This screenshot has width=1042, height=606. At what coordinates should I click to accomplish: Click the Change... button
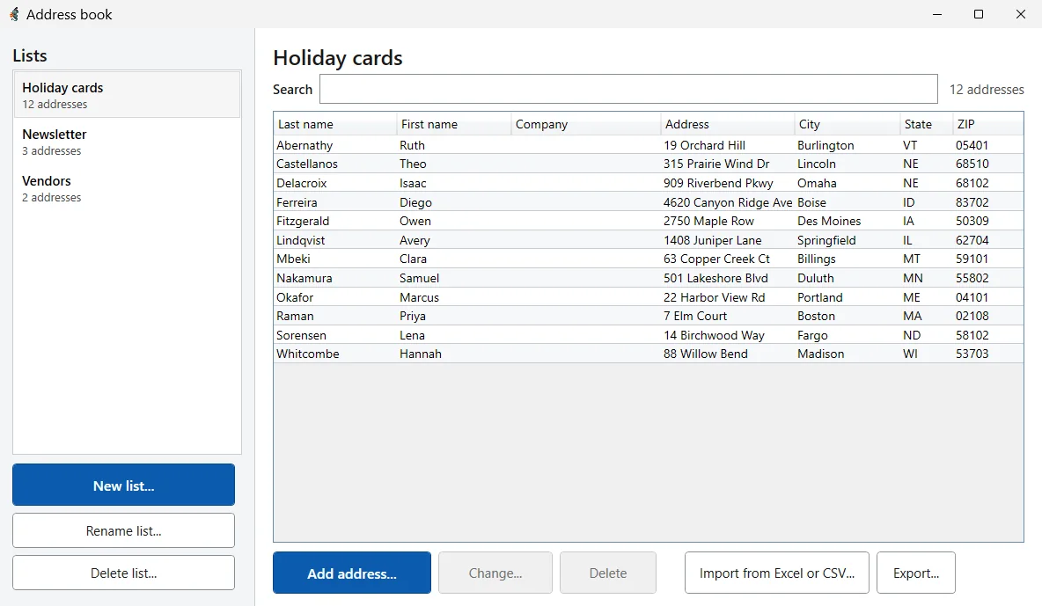point(495,573)
